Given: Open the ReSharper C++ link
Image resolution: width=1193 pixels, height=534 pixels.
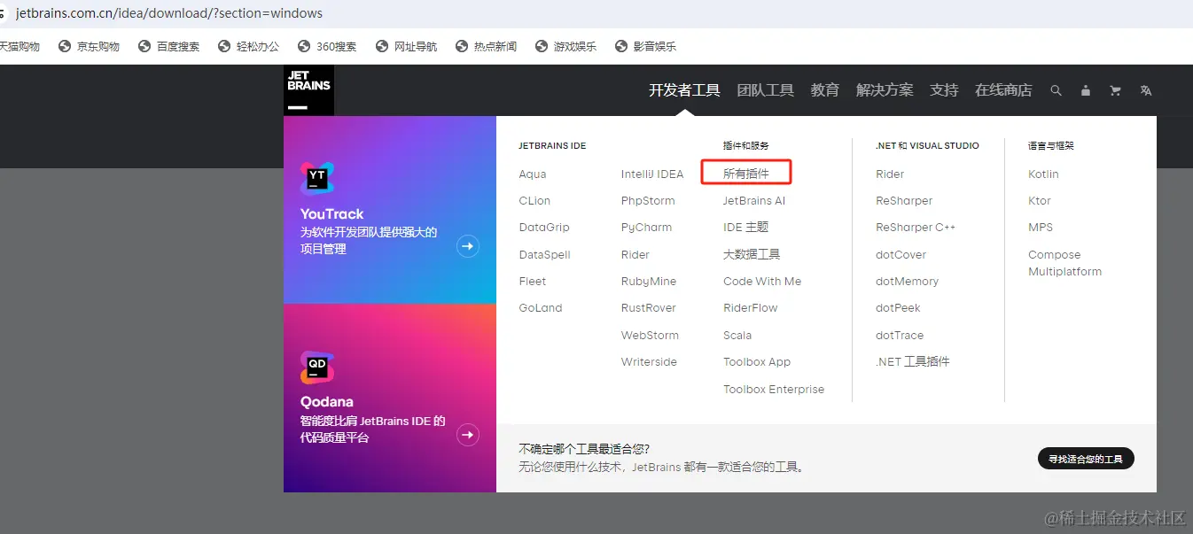Looking at the screenshot, I should [x=916, y=228].
